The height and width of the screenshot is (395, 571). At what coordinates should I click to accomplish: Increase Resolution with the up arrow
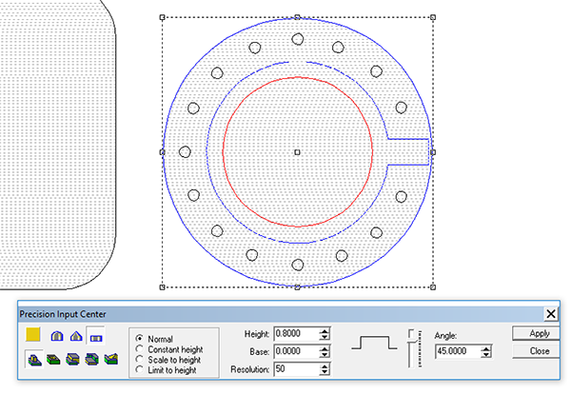tap(325, 365)
